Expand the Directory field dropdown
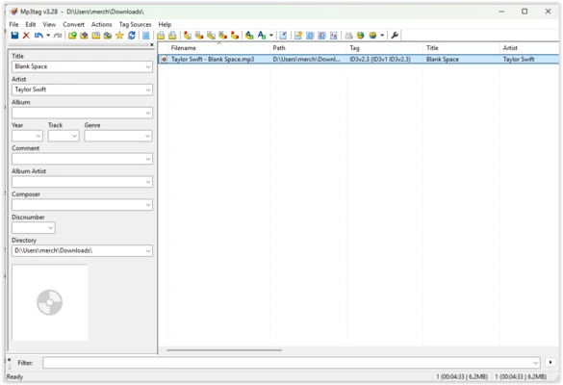563x385 pixels. (148, 250)
